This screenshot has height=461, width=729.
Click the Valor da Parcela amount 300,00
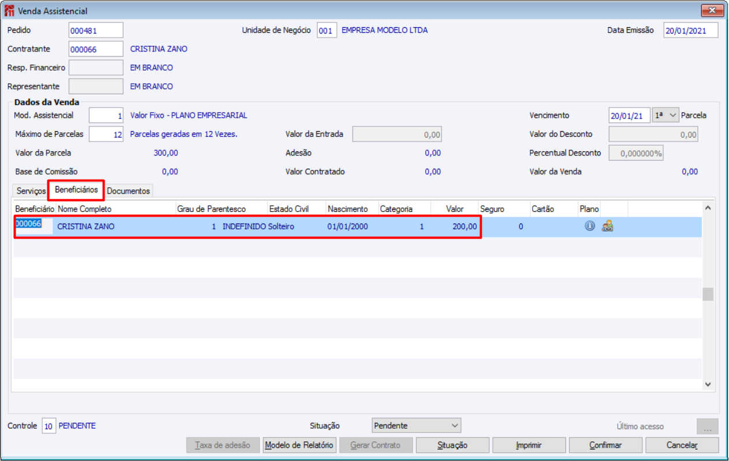pos(166,153)
